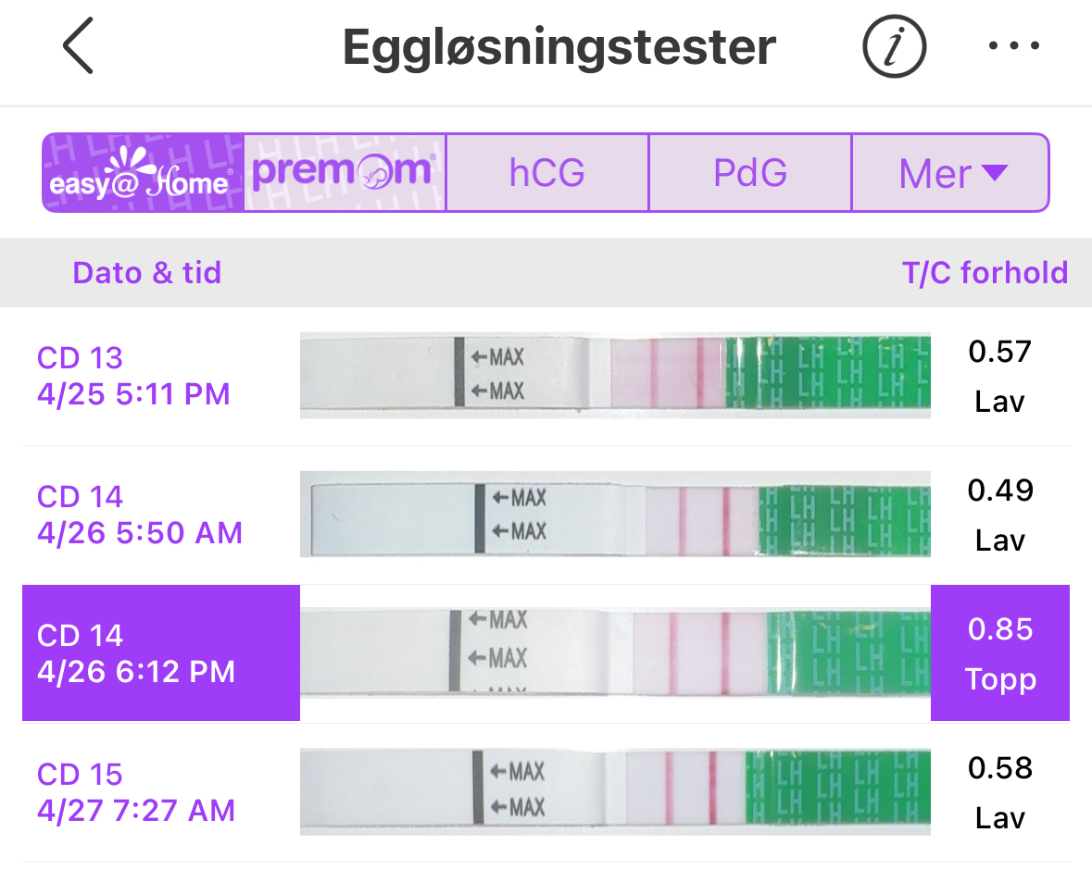The height and width of the screenshot is (882, 1092).
Task: Select the CD 15 4/27 7:27 AM entry
Action: tap(136, 792)
